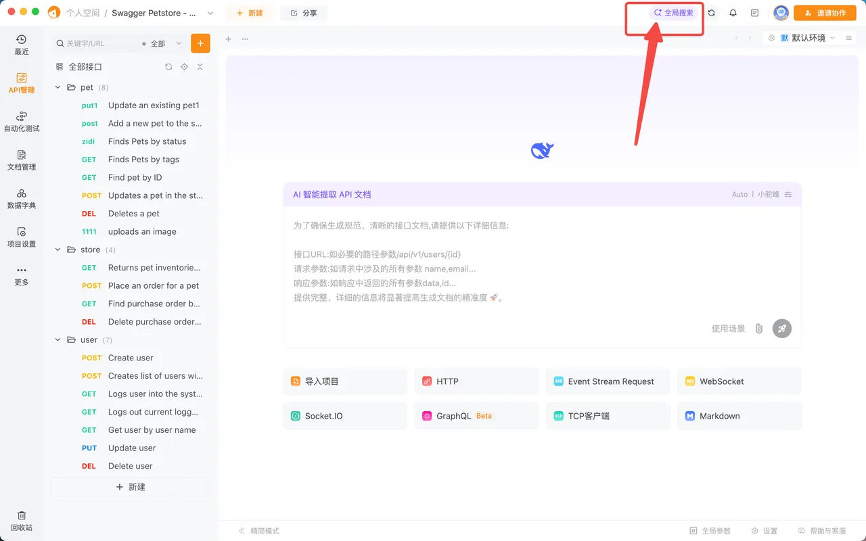The image size is (866, 541).
Task: Click the right tab-navigation arrow
Action: click(x=750, y=38)
